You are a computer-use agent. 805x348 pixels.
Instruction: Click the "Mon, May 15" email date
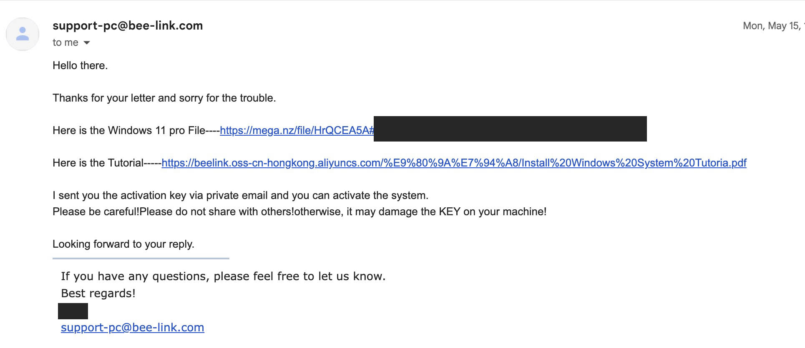click(x=772, y=26)
